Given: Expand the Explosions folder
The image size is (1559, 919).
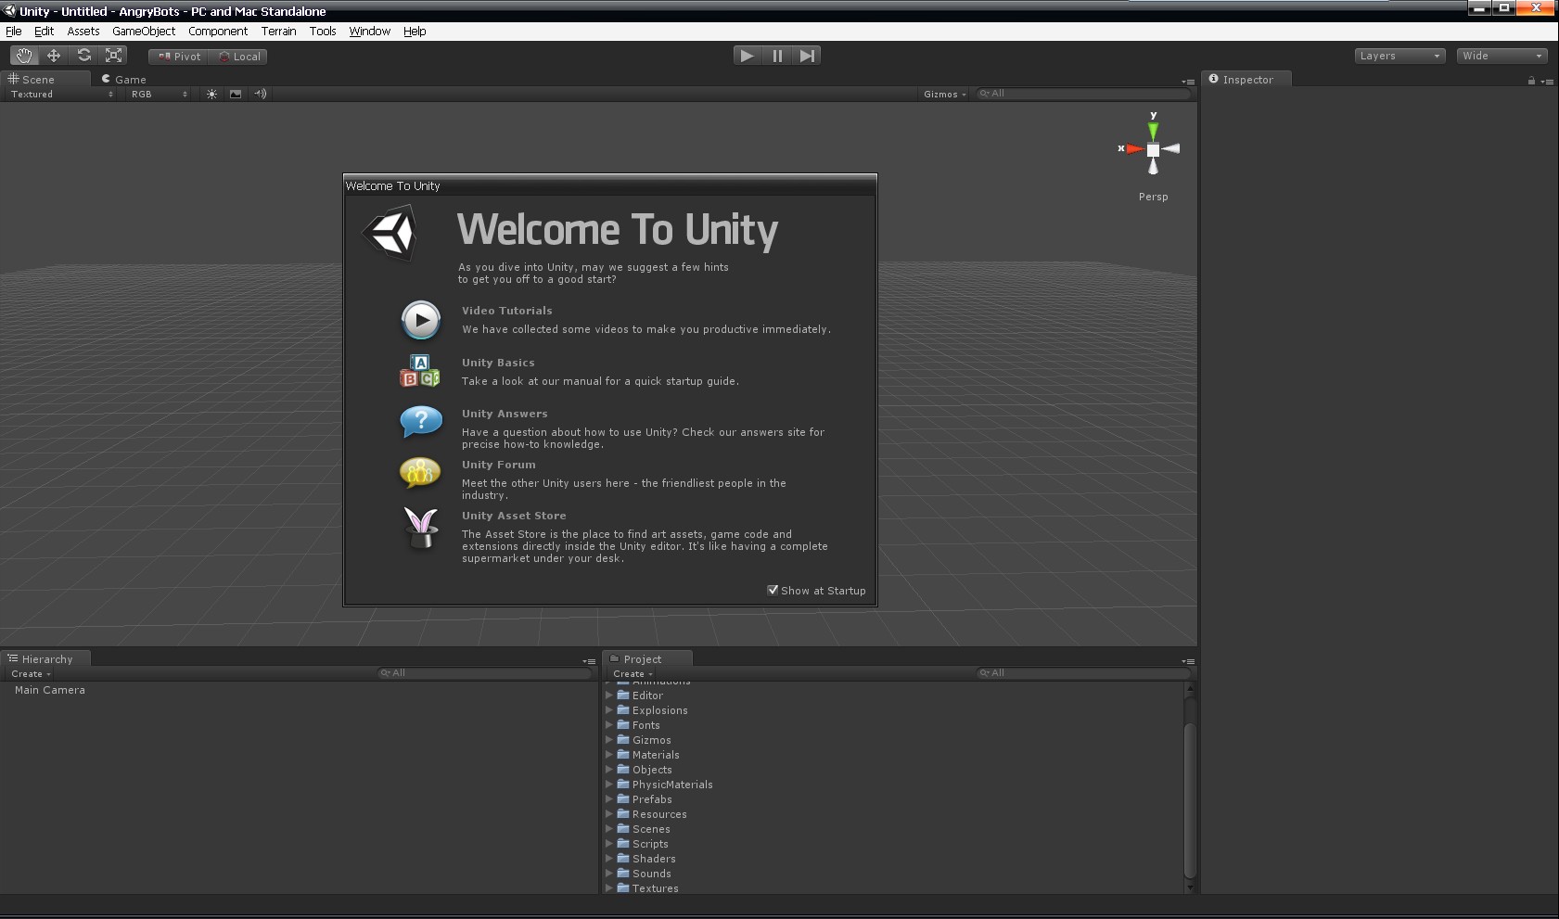Looking at the screenshot, I should 609,709.
